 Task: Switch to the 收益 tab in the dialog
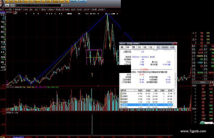(145, 47)
